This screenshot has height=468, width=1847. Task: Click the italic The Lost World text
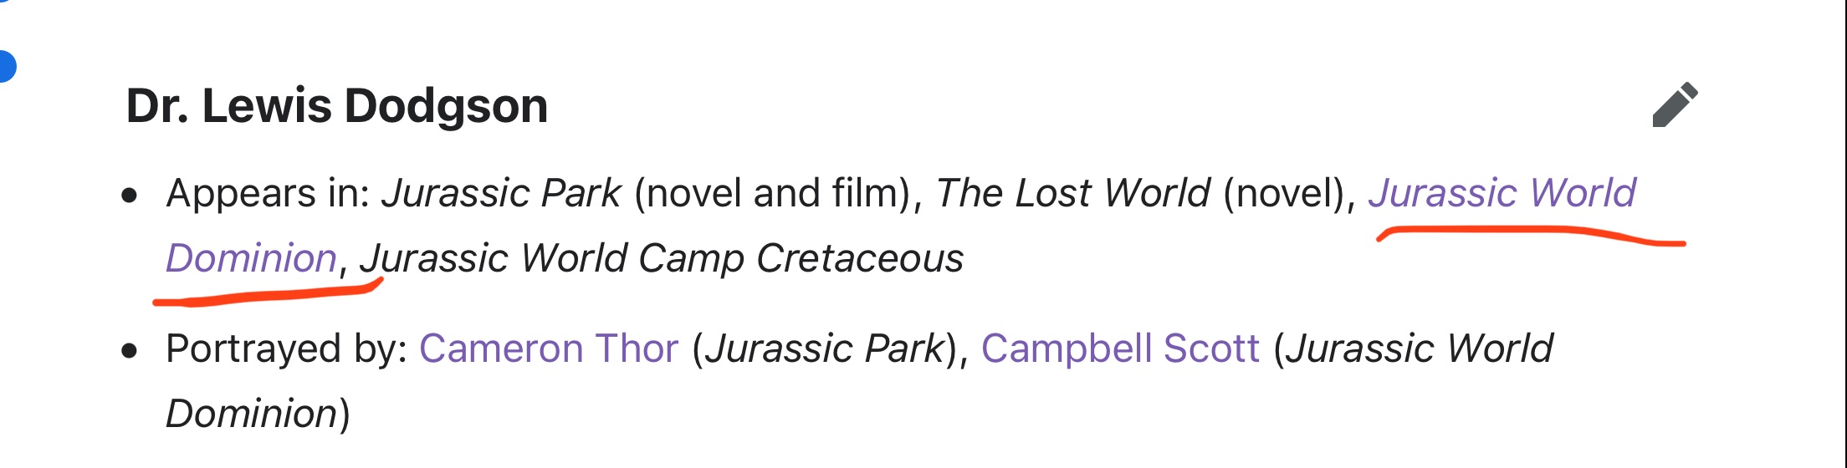[1073, 193]
